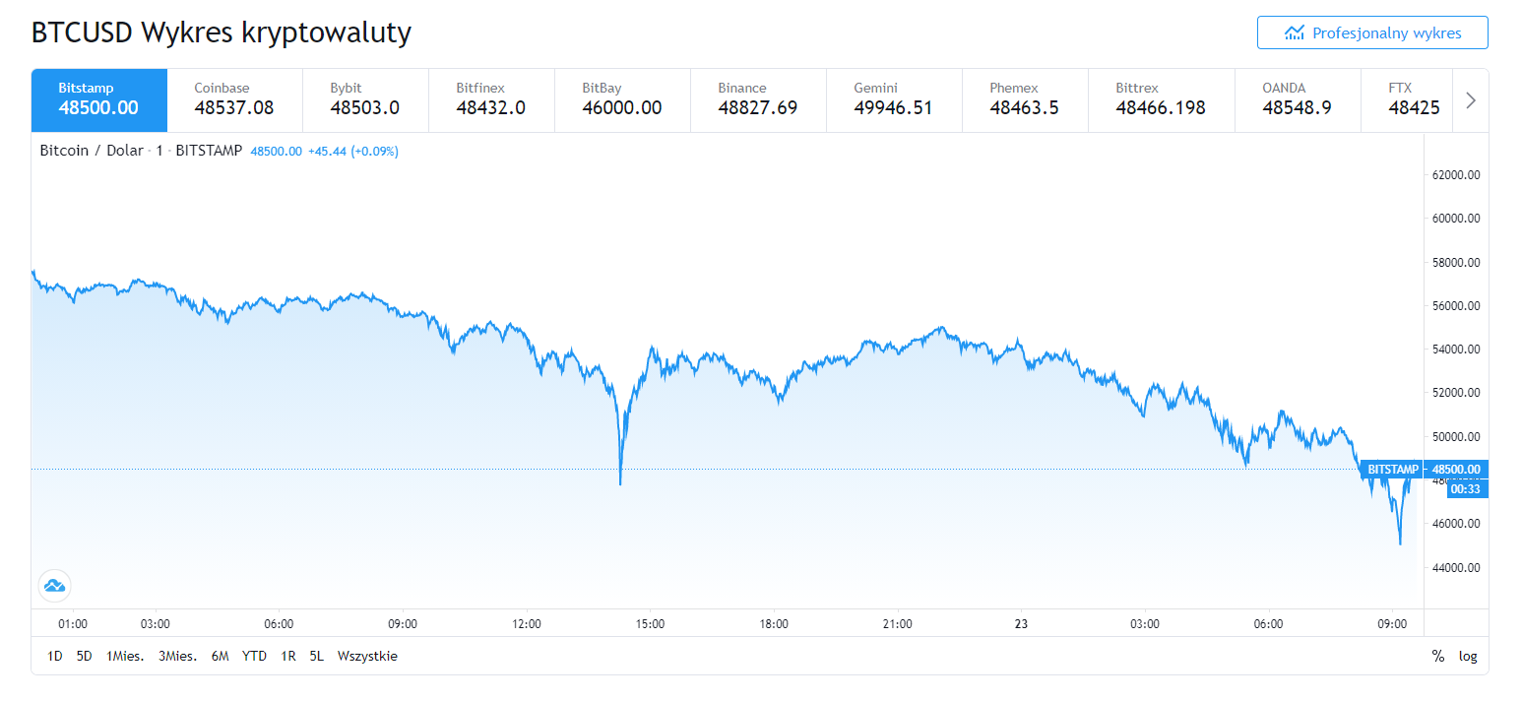The height and width of the screenshot is (701, 1522).
Task: Switch to the Binance exchange tab
Action: point(758,99)
